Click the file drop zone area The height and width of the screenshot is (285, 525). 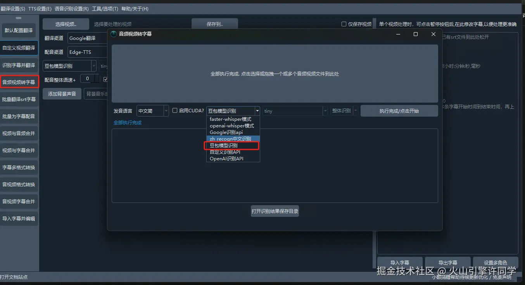pos(275,74)
